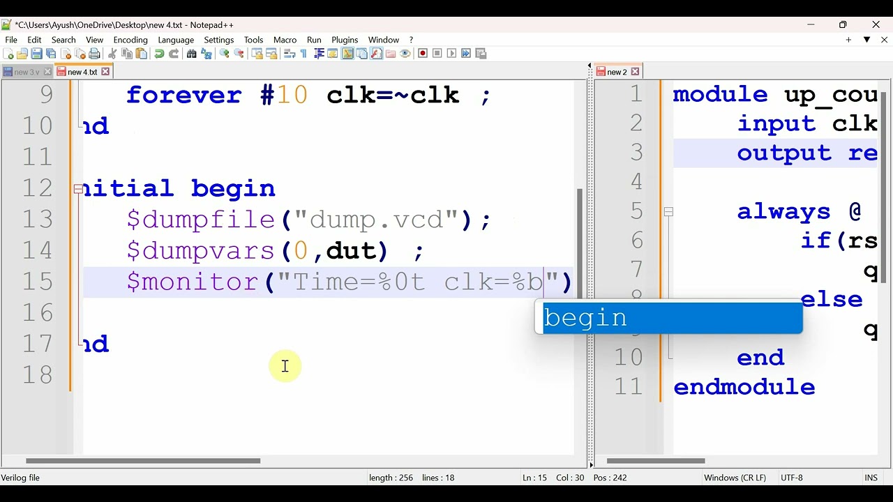This screenshot has width=893, height=502.
Task: Open the Plugins menu
Action: (345, 40)
